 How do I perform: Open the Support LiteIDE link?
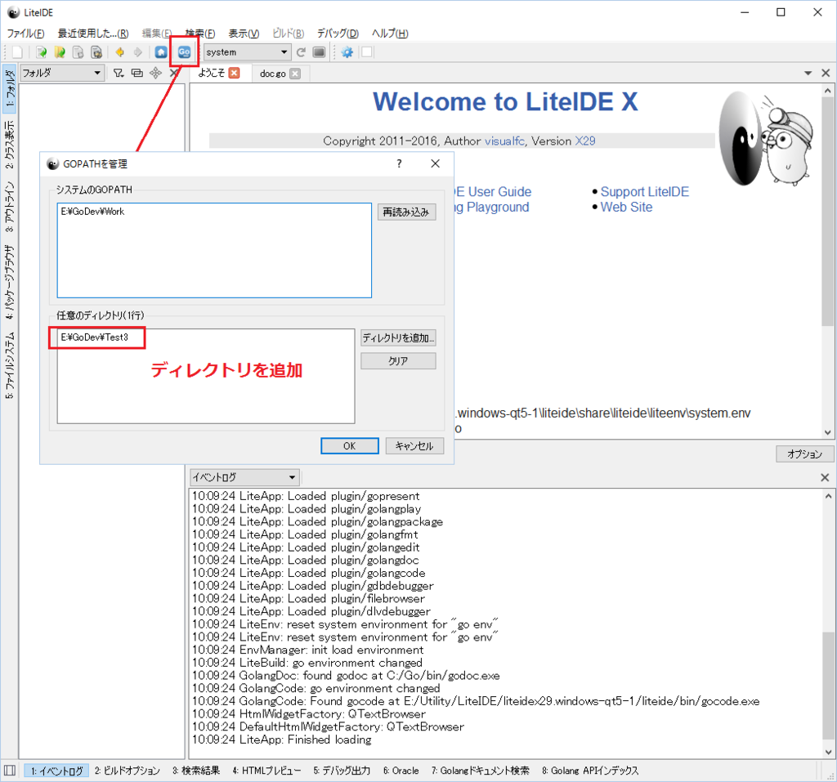644,192
